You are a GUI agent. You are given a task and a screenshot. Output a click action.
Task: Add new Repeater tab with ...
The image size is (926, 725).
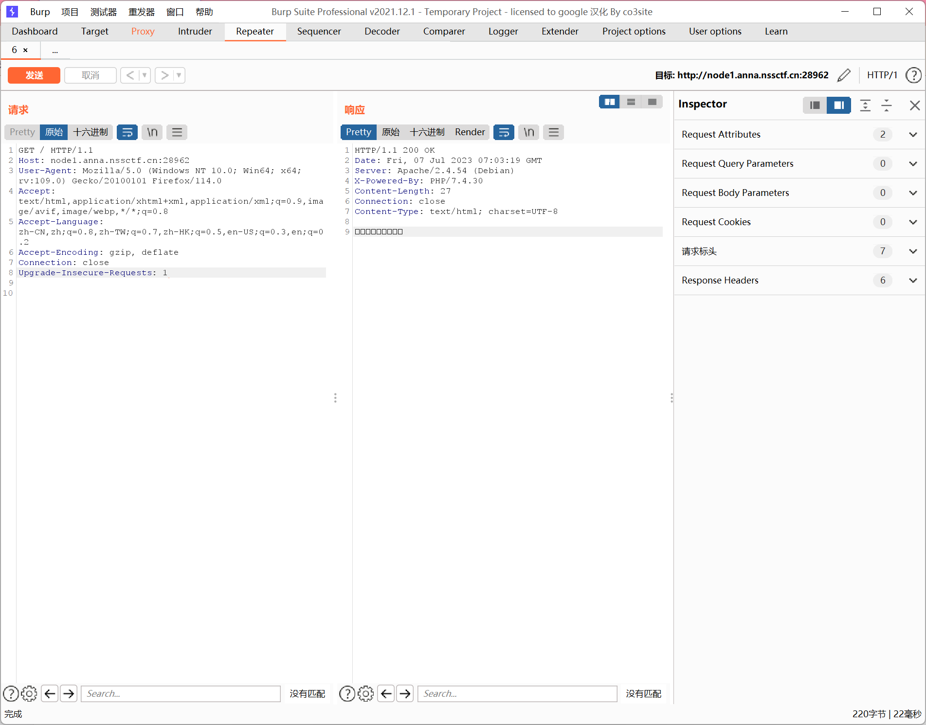55,51
